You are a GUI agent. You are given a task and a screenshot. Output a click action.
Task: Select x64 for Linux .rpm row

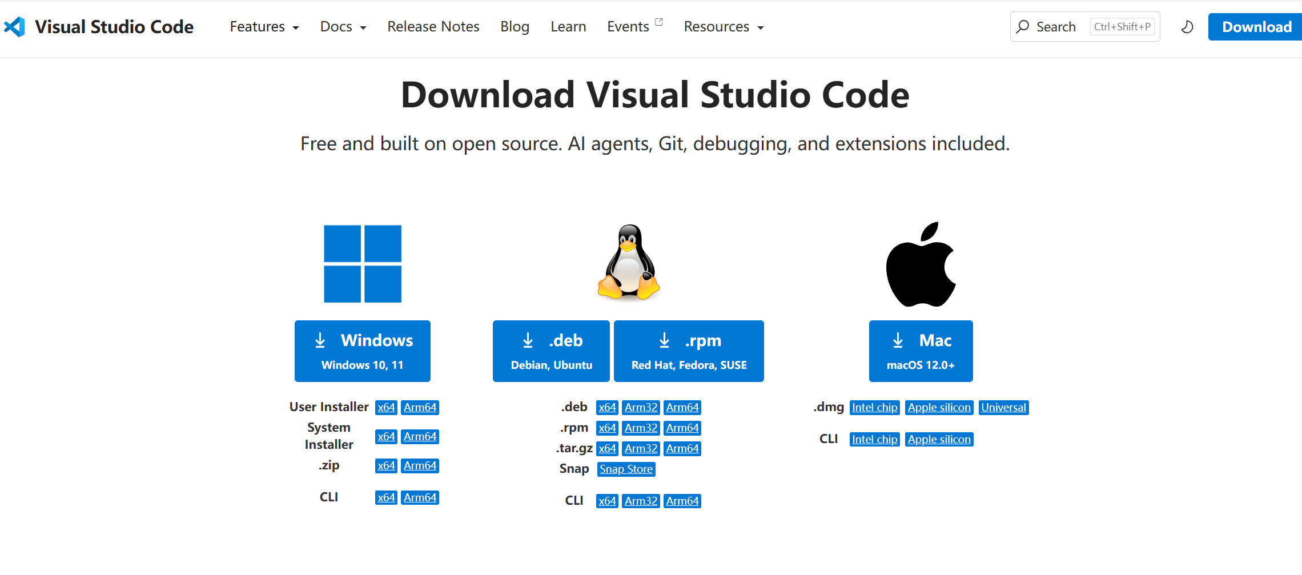pos(607,428)
